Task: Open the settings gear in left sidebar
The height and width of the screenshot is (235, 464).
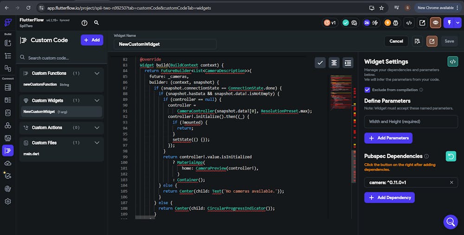Action: click(7, 201)
